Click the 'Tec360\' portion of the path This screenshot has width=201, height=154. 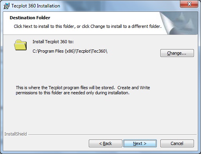coord(99,51)
